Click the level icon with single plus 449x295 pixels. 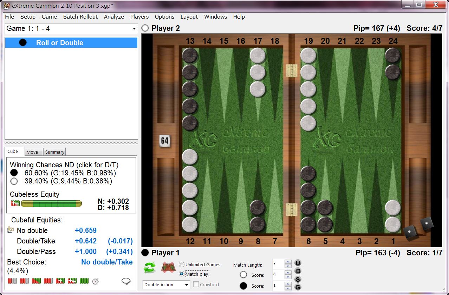click(x=60, y=281)
